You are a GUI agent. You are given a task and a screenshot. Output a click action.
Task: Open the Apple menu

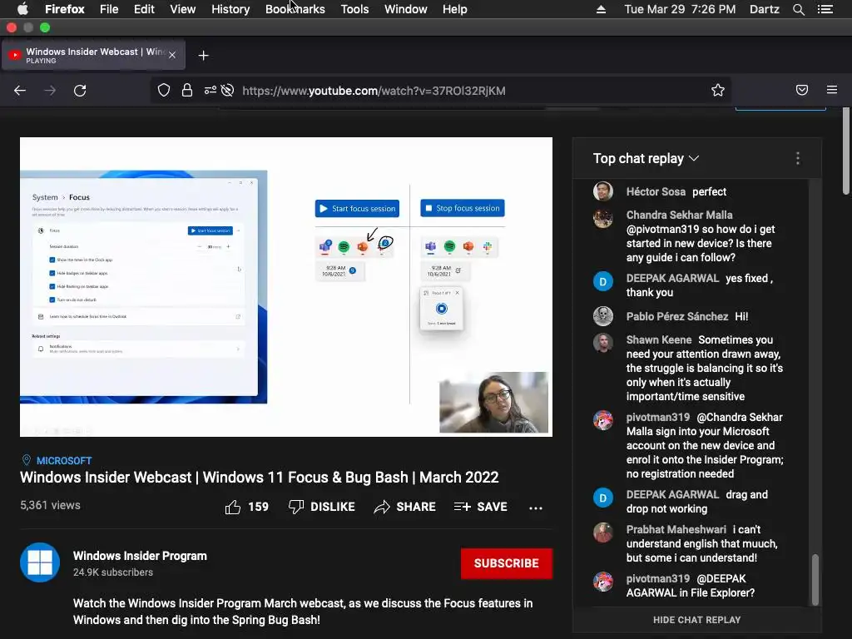click(22, 9)
